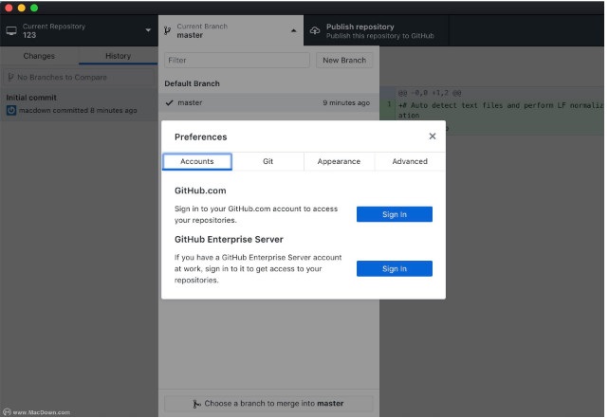Click the yellow minimize window button

pos(22,8)
